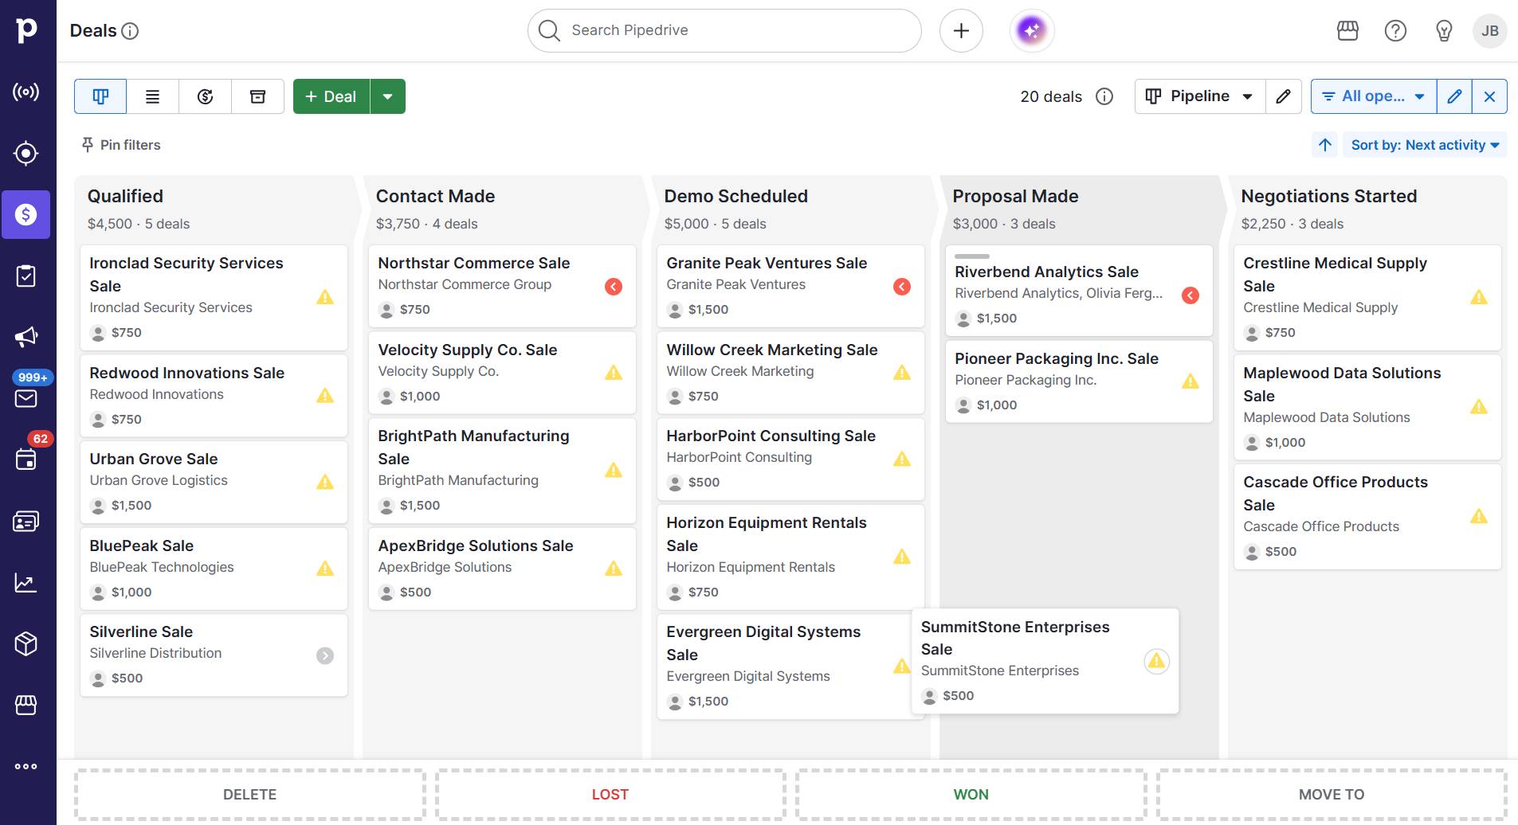This screenshot has width=1518, height=825.
Task: Open the Insights chart sidebar icon
Action: pyautogui.click(x=26, y=582)
